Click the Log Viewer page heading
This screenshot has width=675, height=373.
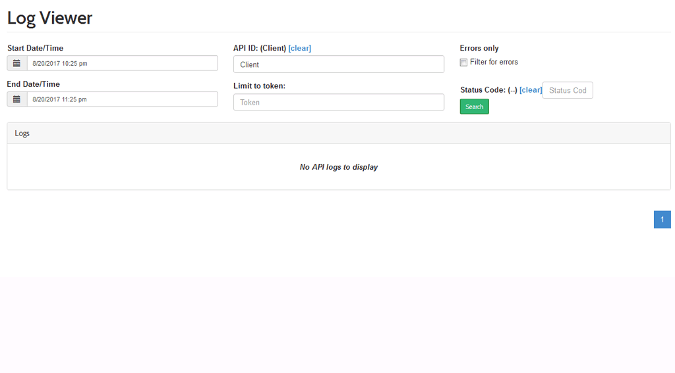(50, 18)
